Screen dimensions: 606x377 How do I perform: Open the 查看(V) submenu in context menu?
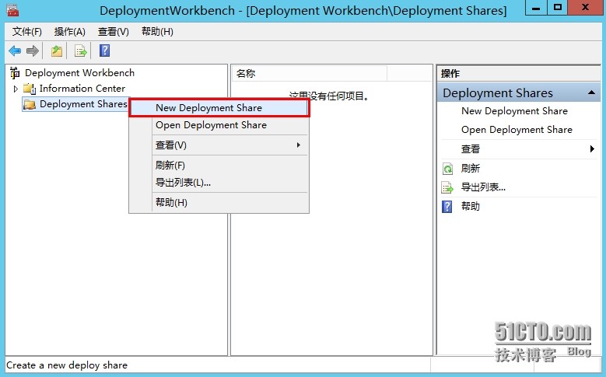click(x=231, y=145)
